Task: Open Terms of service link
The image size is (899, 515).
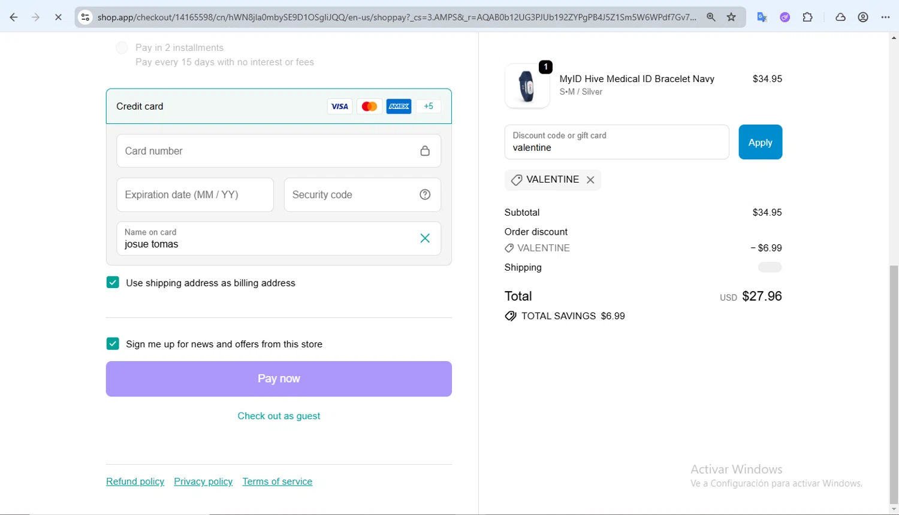Action: [x=277, y=481]
